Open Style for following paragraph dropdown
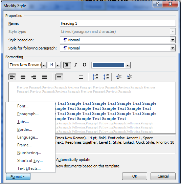181x184 pixels. coord(173,48)
